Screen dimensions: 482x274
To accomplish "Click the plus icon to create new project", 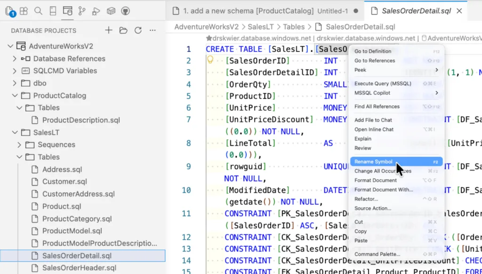I will pyautogui.click(x=109, y=30).
